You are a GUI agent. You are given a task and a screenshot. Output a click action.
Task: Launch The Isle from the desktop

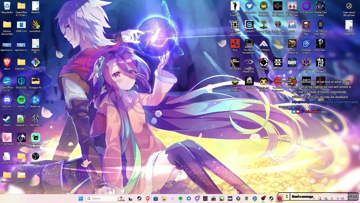(249, 83)
